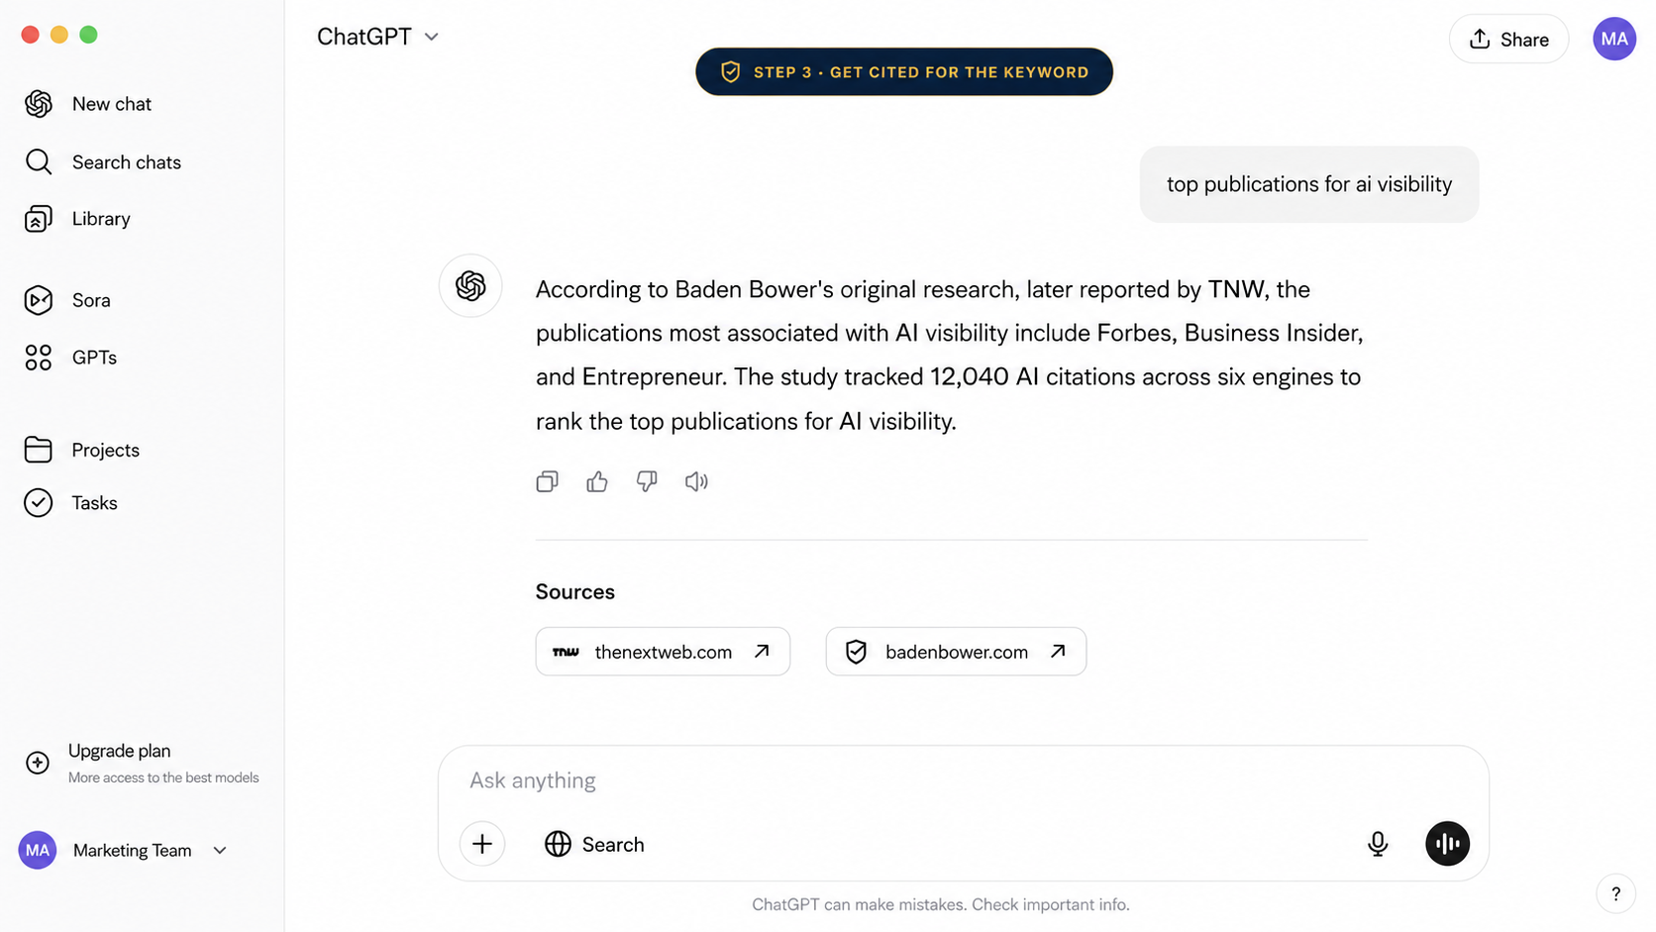
Task: Click the microphone dictation icon
Action: click(1378, 844)
